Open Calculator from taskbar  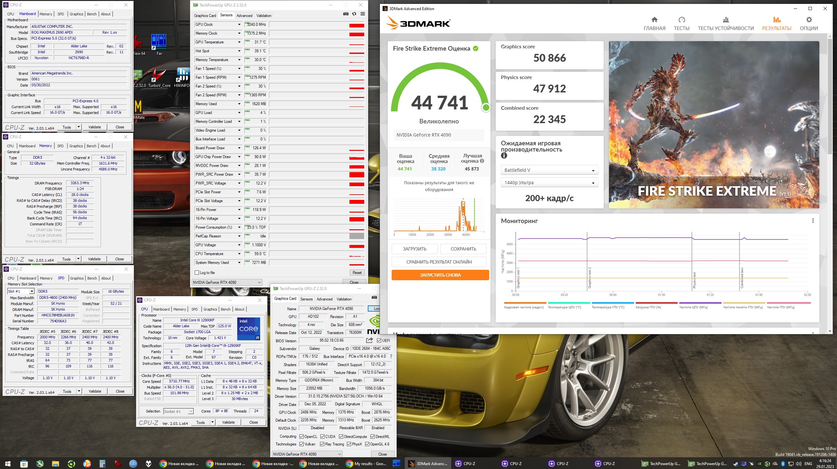(102, 463)
